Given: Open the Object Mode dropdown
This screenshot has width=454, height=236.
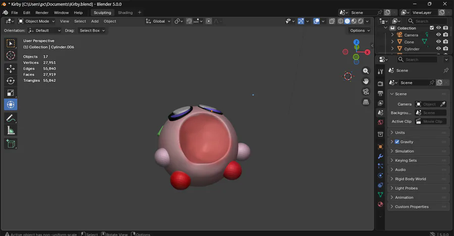Looking at the screenshot, I should 37,21.
